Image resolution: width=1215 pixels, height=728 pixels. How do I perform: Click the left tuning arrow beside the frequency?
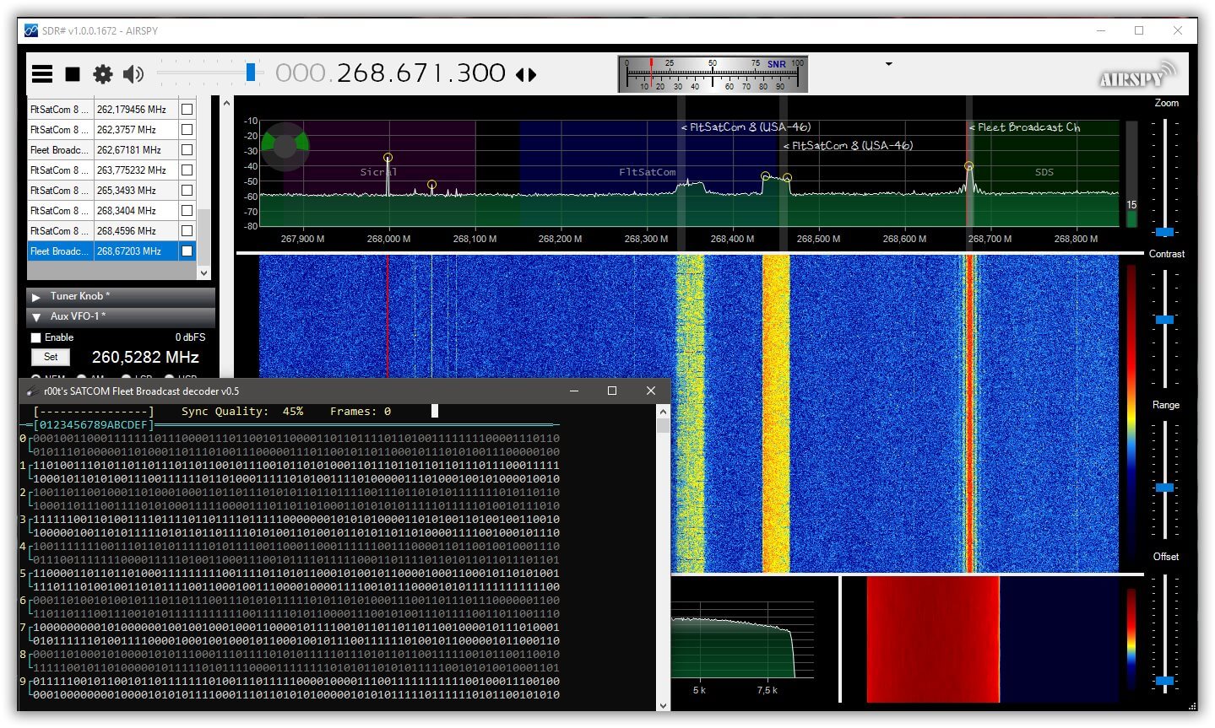[x=520, y=74]
